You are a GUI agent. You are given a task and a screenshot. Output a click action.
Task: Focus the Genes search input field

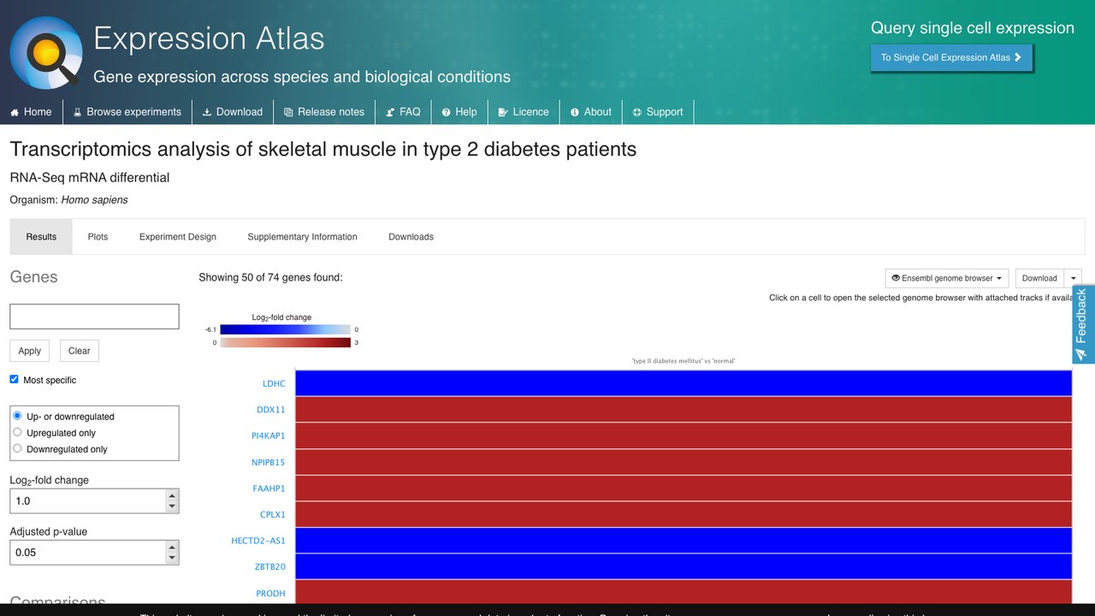click(x=94, y=316)
